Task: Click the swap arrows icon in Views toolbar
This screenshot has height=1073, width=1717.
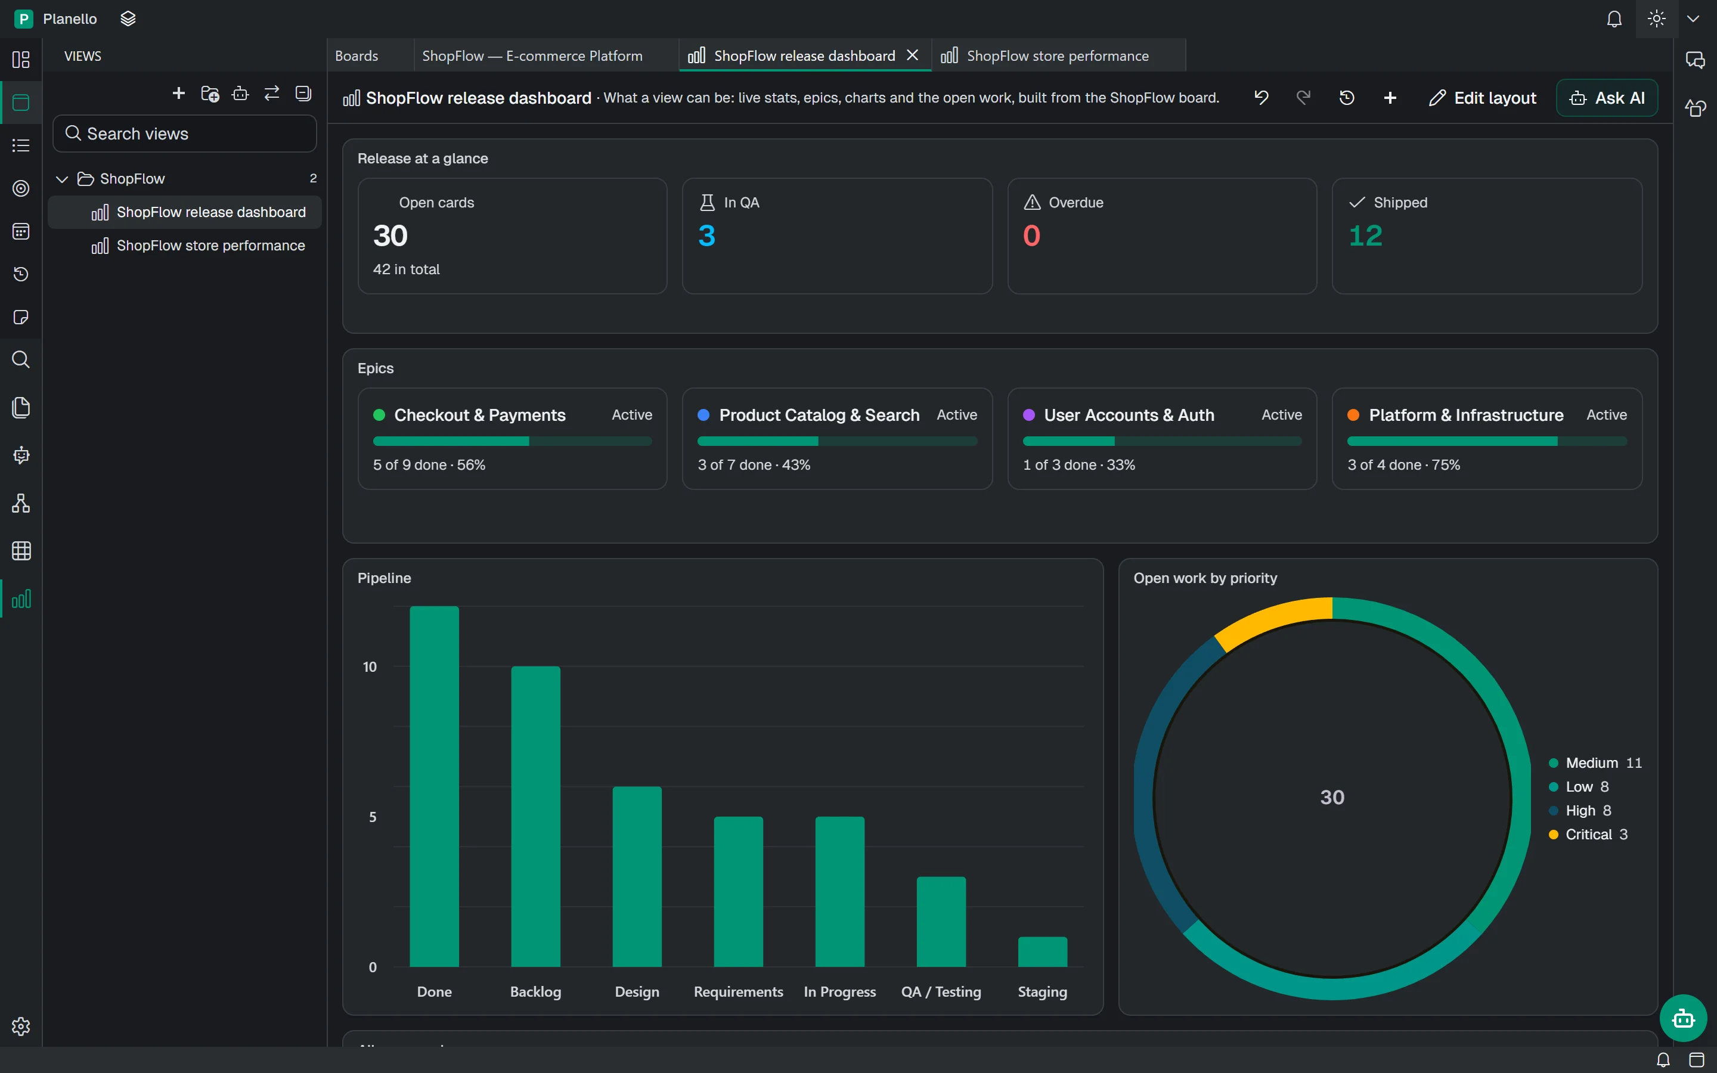Action: coord(272,94)
